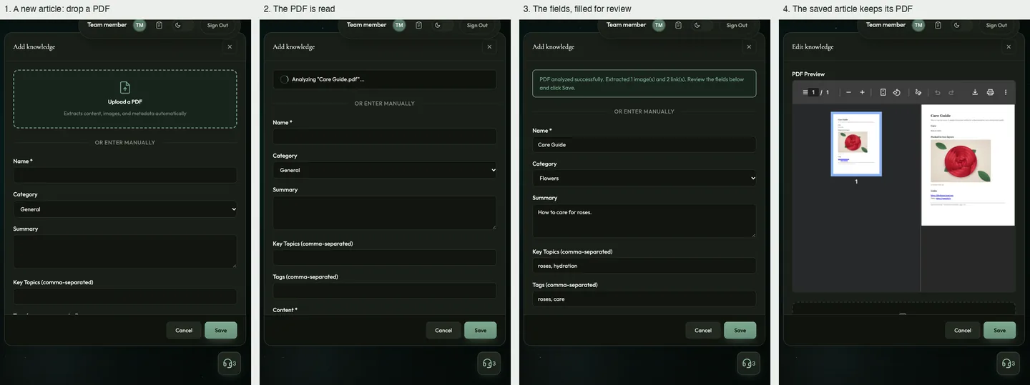This screenshot has width=1030, height=385.
Task: Click Cancel in the step 1 dialog
Action: [x=184, y=330]
